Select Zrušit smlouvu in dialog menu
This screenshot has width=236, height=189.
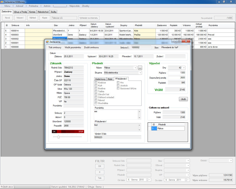[91, 47]
